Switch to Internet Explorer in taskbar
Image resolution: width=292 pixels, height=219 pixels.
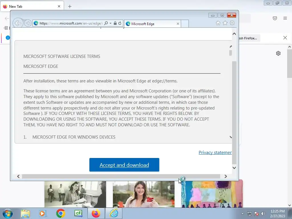click(x=114, y=214)
